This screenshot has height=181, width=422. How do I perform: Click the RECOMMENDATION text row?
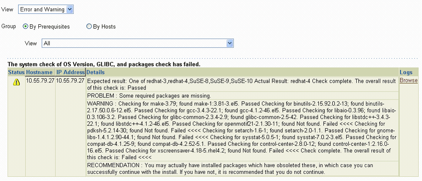[x=242, y=169]
